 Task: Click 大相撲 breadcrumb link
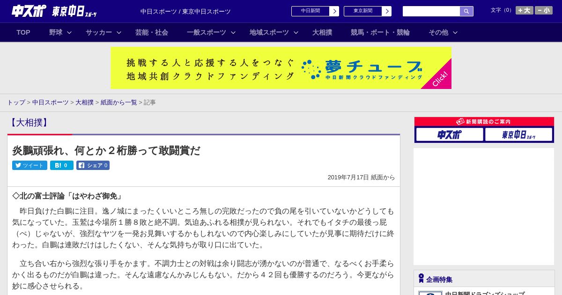[85, 102]
